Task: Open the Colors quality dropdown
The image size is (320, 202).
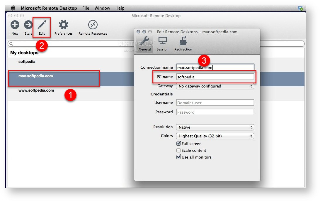Action: pyautogui.click(x=215, y=136)
